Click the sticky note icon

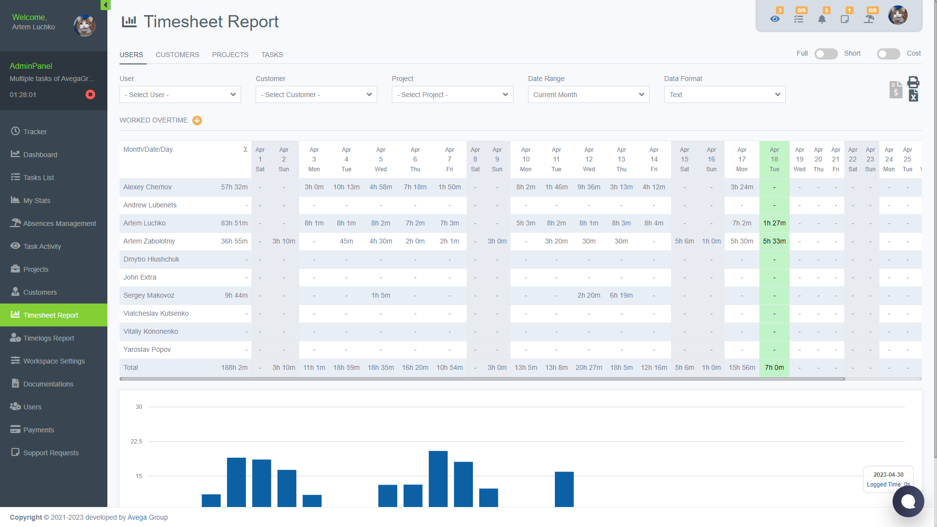pos(845,19)
